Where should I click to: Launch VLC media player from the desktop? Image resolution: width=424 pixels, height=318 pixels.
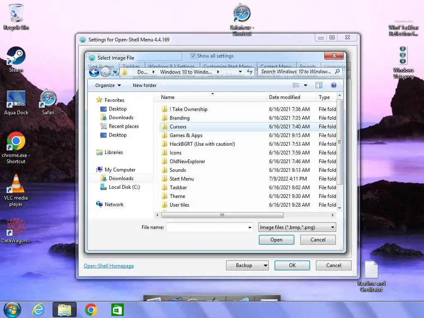pos(16,190)
